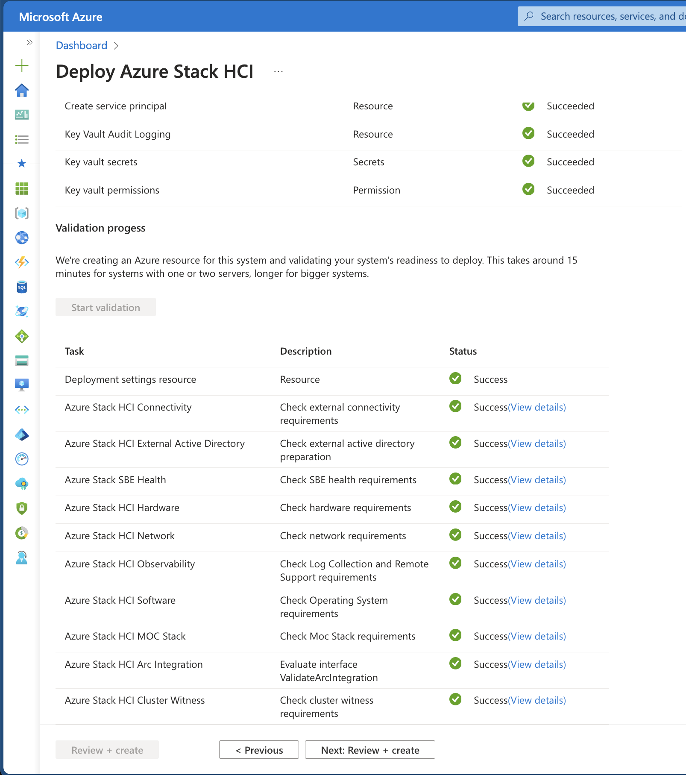Screen dimensions: 686x775
Task: Open All services list icon
Action: [22, 139]
